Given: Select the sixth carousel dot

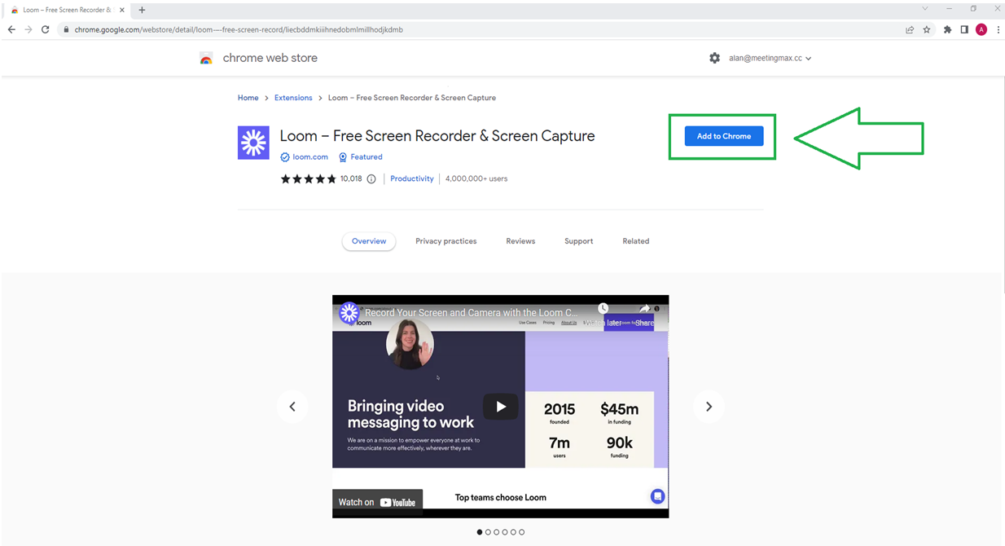Looking at the screenshot, I should [522, 532].
